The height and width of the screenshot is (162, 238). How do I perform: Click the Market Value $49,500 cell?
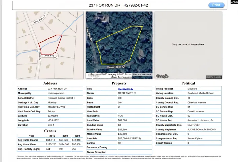pos(122,134)
